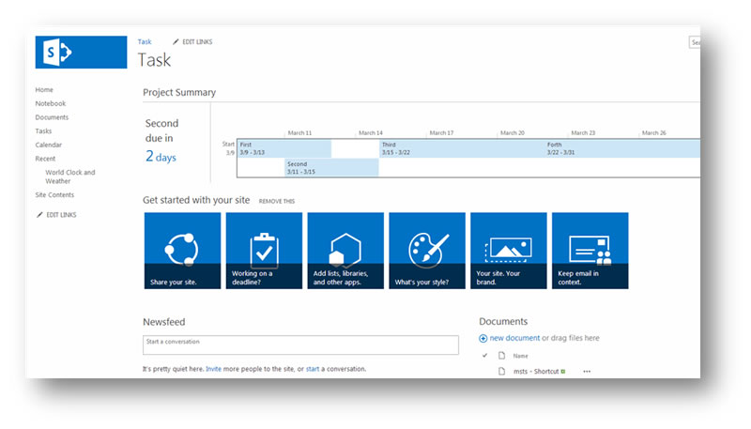Select Site Contents in the sidebar
This screenshot has width=751, height=429.
click(x=54, y=195)
